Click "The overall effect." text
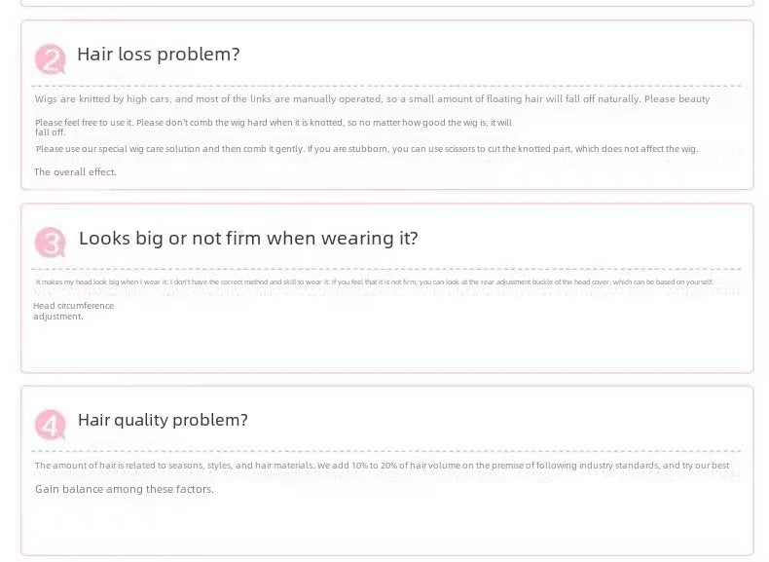Viewport: 769px width, 562px height. (75, 172)
